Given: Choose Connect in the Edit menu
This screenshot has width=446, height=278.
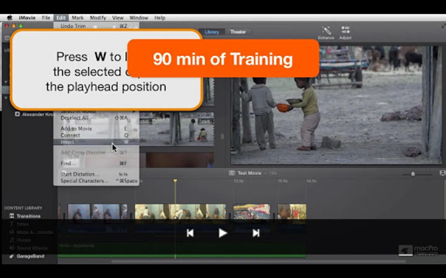Looking at the screenshot, I should click(96, 135).
